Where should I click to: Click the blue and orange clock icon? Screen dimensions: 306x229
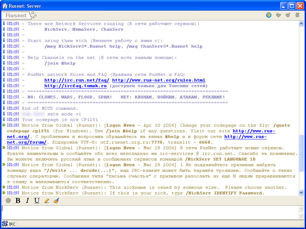pyautogui.click(x=269, y=15)
